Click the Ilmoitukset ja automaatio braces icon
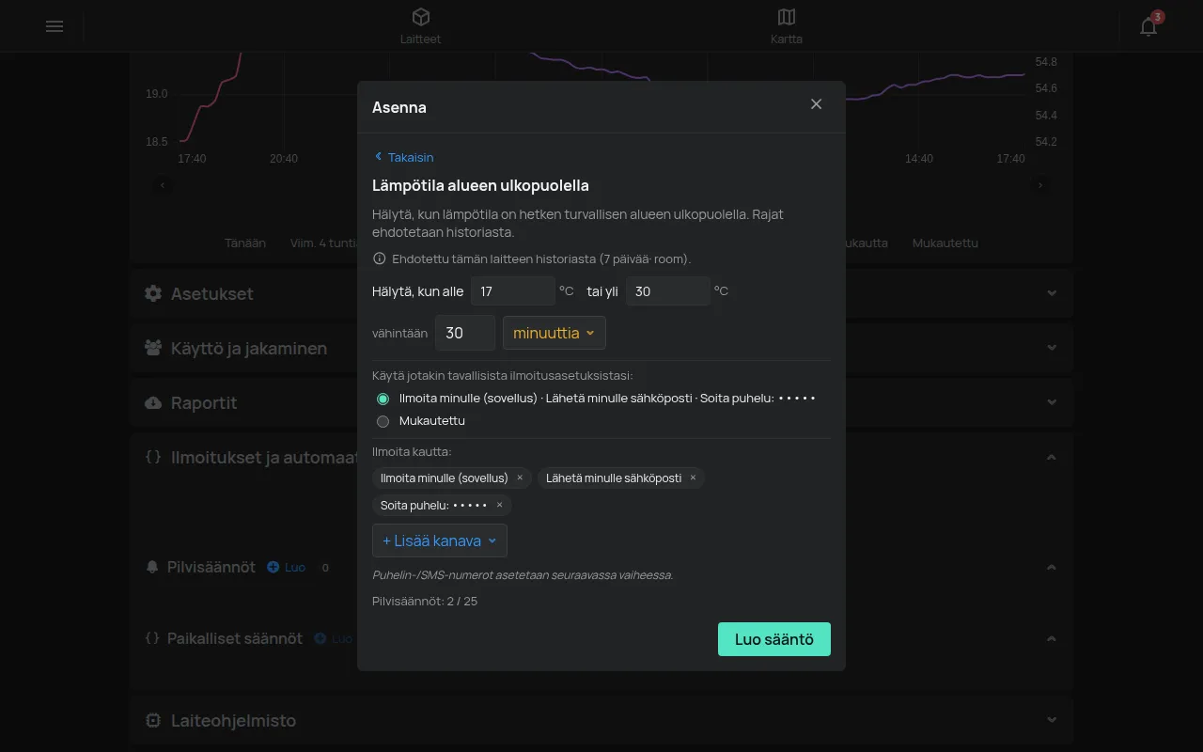 [x=153, y=457]
